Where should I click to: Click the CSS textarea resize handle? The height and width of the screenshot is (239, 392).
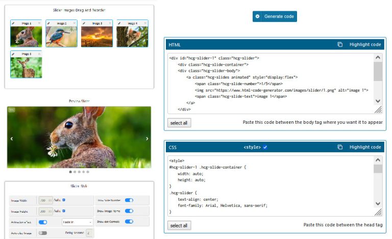click(379, 213)
